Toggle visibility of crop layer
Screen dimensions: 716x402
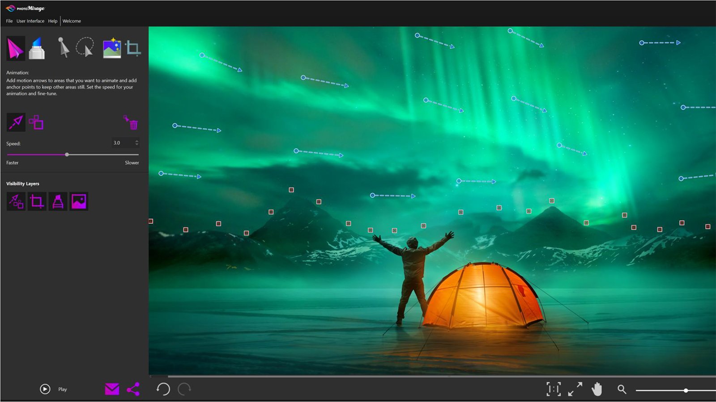37,201
